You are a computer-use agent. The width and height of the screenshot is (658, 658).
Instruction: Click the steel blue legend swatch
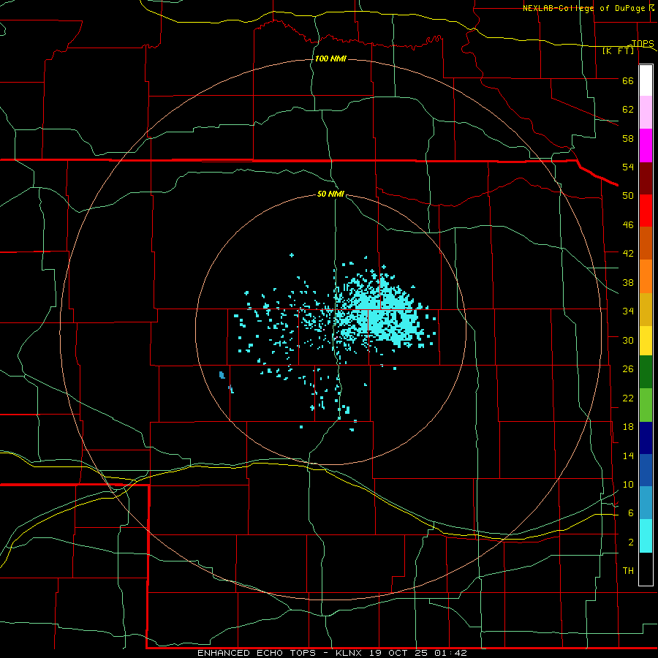point(646,502)
